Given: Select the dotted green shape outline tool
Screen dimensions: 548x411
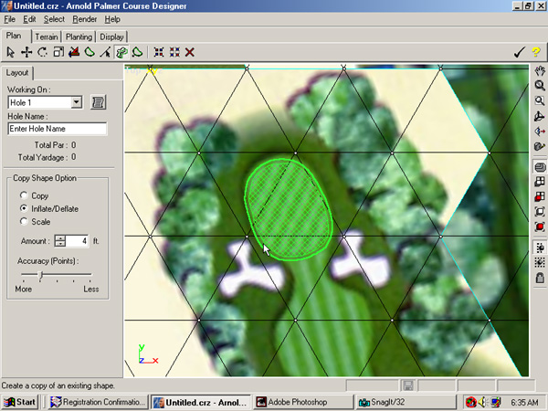Looking at the screenshot, I should tap(137, 52).
